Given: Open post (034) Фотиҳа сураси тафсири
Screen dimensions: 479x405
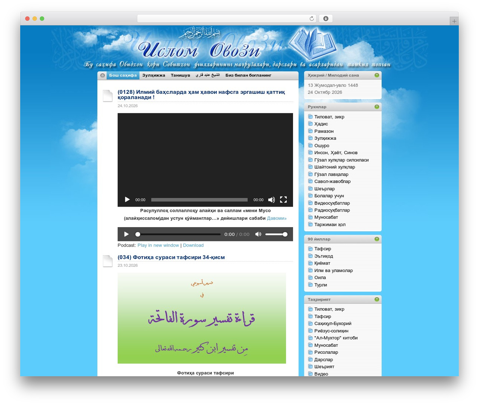Looking at the screenshot, I should point(171,257).
